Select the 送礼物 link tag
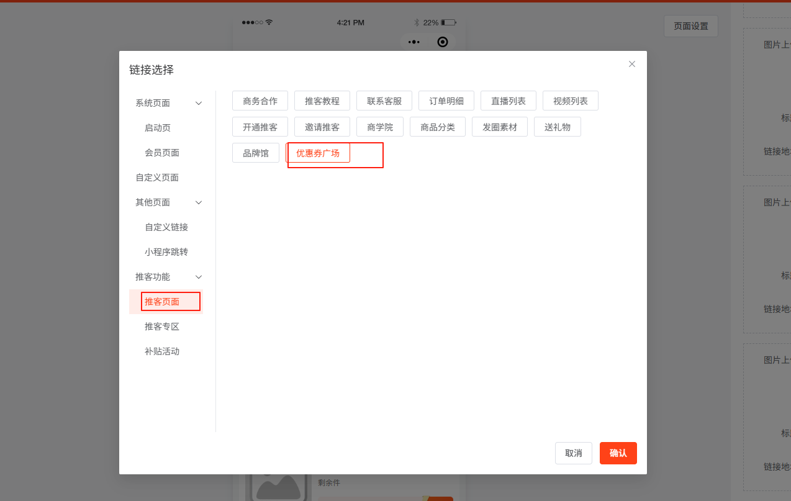The width and height of the screenshot is (791, 501). (558, 127)
